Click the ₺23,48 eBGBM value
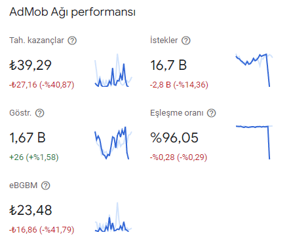Image resolution: width=291 pixels, height=243 pixels. 31,210
